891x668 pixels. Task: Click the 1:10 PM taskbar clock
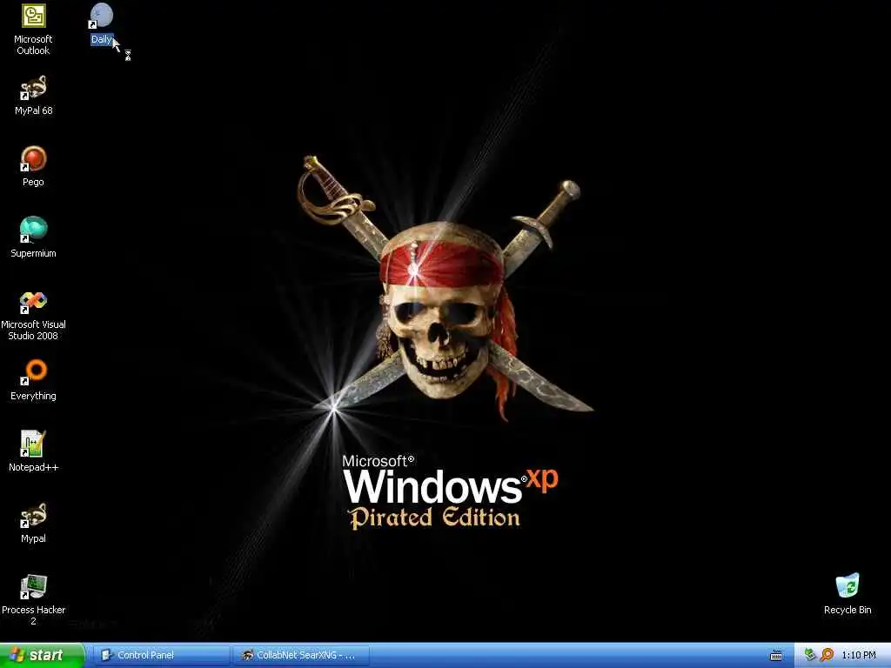859,656
